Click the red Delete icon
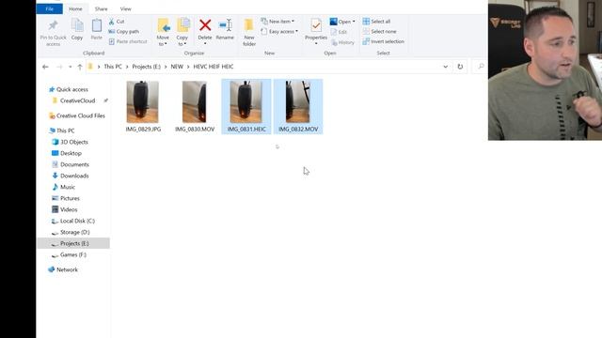The height and width of the screenshot is (338, 602). point(205,25)
